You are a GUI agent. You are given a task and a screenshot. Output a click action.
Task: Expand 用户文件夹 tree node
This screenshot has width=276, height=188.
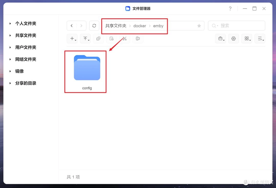click(x=10, y=47)
